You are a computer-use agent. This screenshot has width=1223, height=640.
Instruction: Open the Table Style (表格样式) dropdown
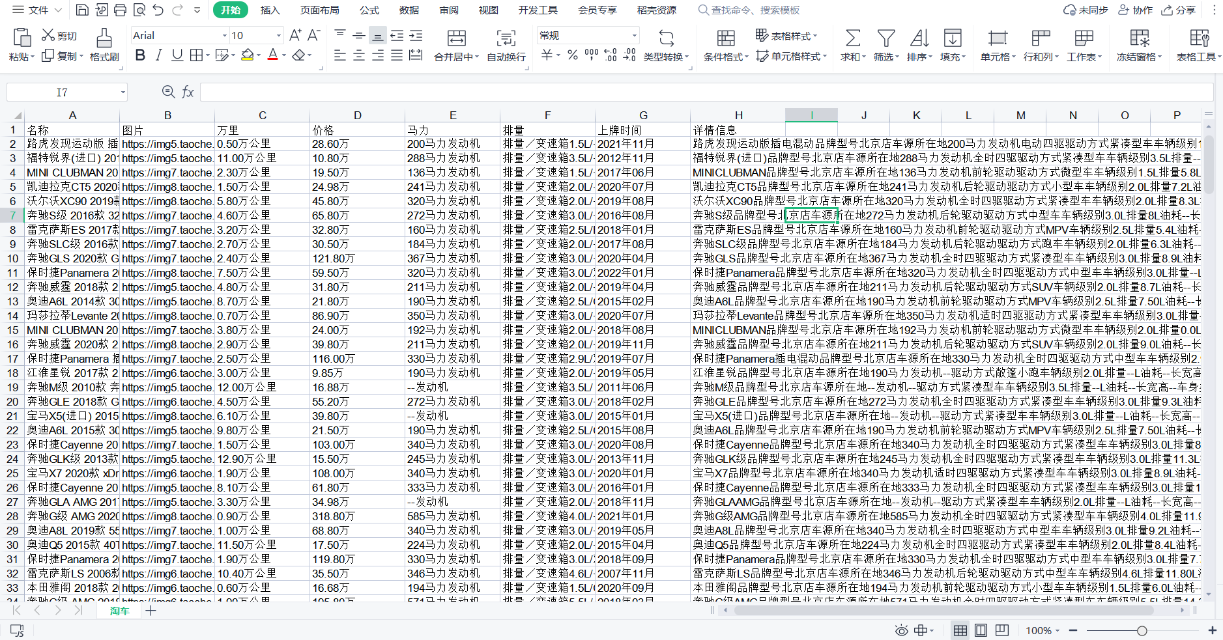(786, 36)
